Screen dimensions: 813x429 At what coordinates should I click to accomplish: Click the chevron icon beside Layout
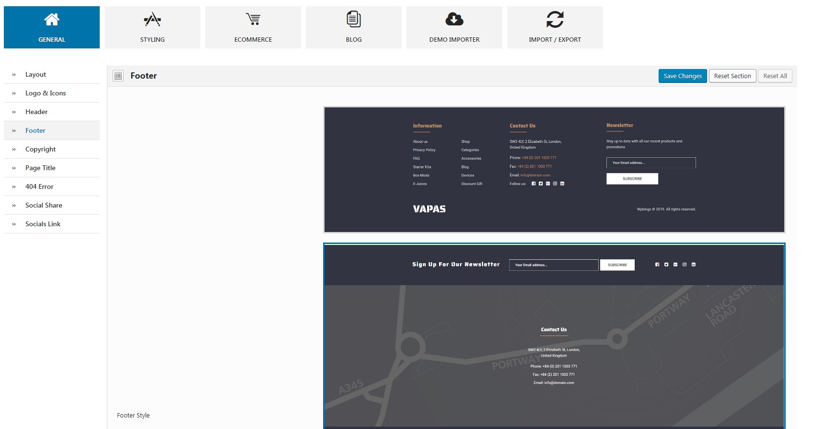click(14, 75)
